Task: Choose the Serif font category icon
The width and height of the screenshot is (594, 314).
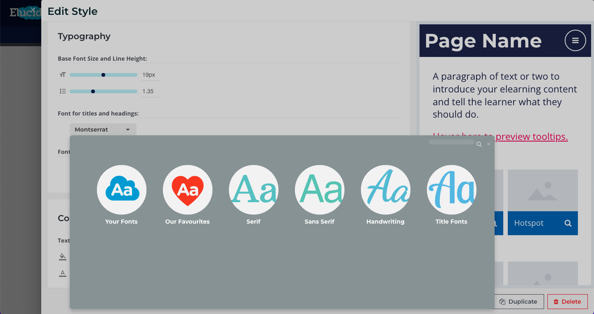Action: point(254,190)
